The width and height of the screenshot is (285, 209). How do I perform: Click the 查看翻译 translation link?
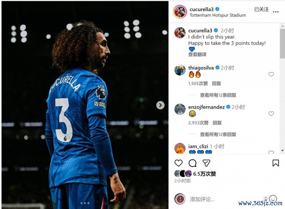pos(197,54)
